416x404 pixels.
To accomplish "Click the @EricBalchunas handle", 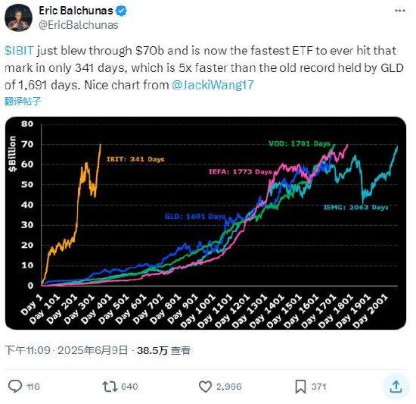I will pos(79,25).
